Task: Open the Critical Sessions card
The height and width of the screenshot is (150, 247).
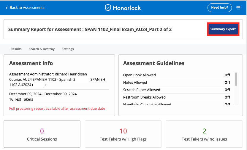Action: 42,134
